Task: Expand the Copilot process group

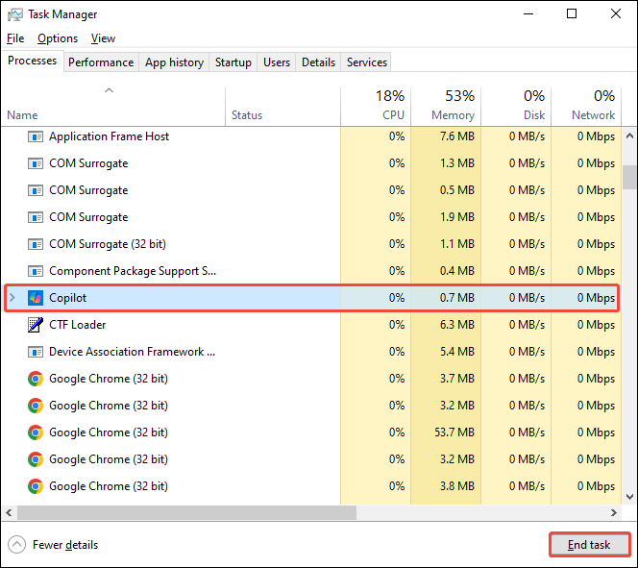Action: pos(12,298)
